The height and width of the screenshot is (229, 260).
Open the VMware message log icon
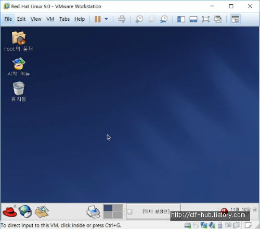pos(248,225)
